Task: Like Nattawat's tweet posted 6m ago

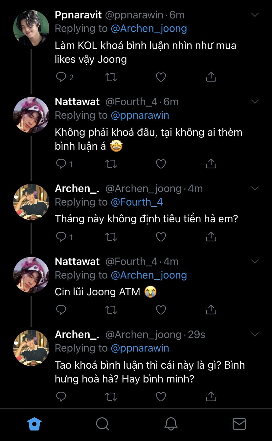Action: [161, 164]
